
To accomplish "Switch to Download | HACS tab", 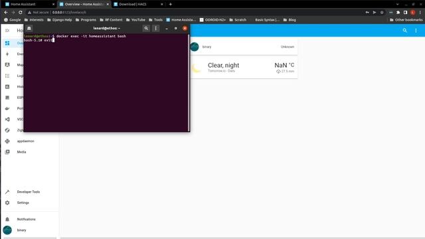I will coord(137,4).
